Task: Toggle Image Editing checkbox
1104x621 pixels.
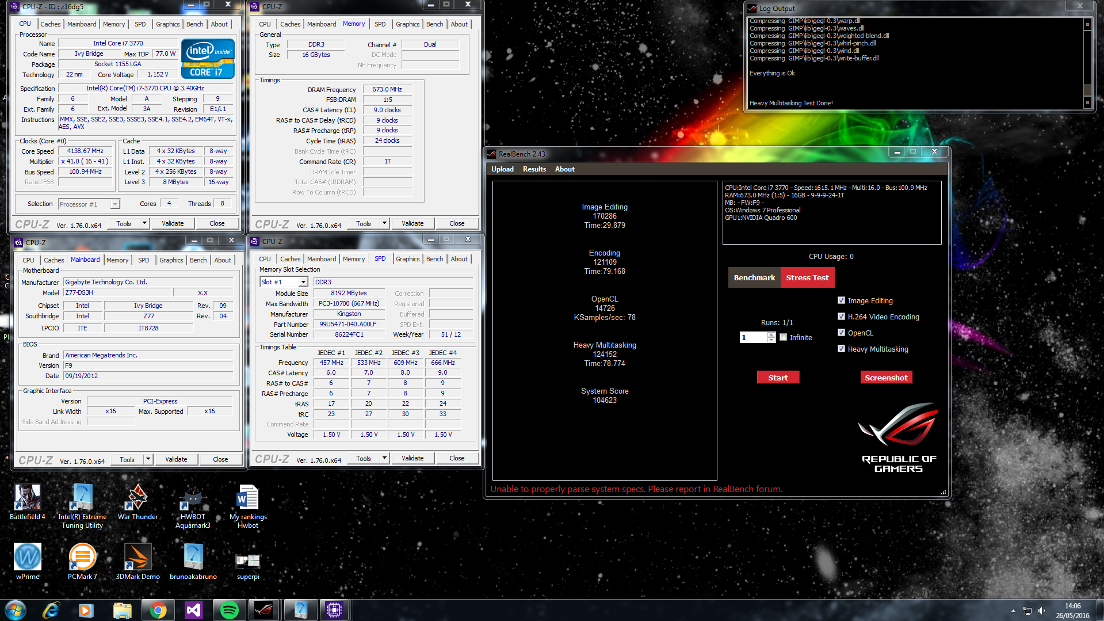Action: (841, 300)
